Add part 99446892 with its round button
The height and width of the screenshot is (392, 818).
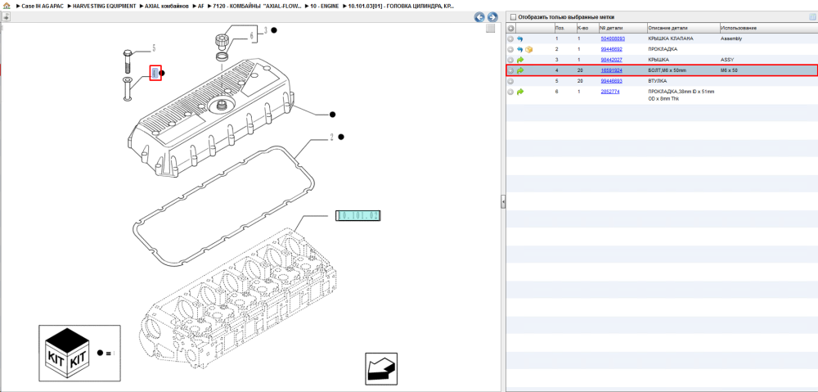pos(510,49)
